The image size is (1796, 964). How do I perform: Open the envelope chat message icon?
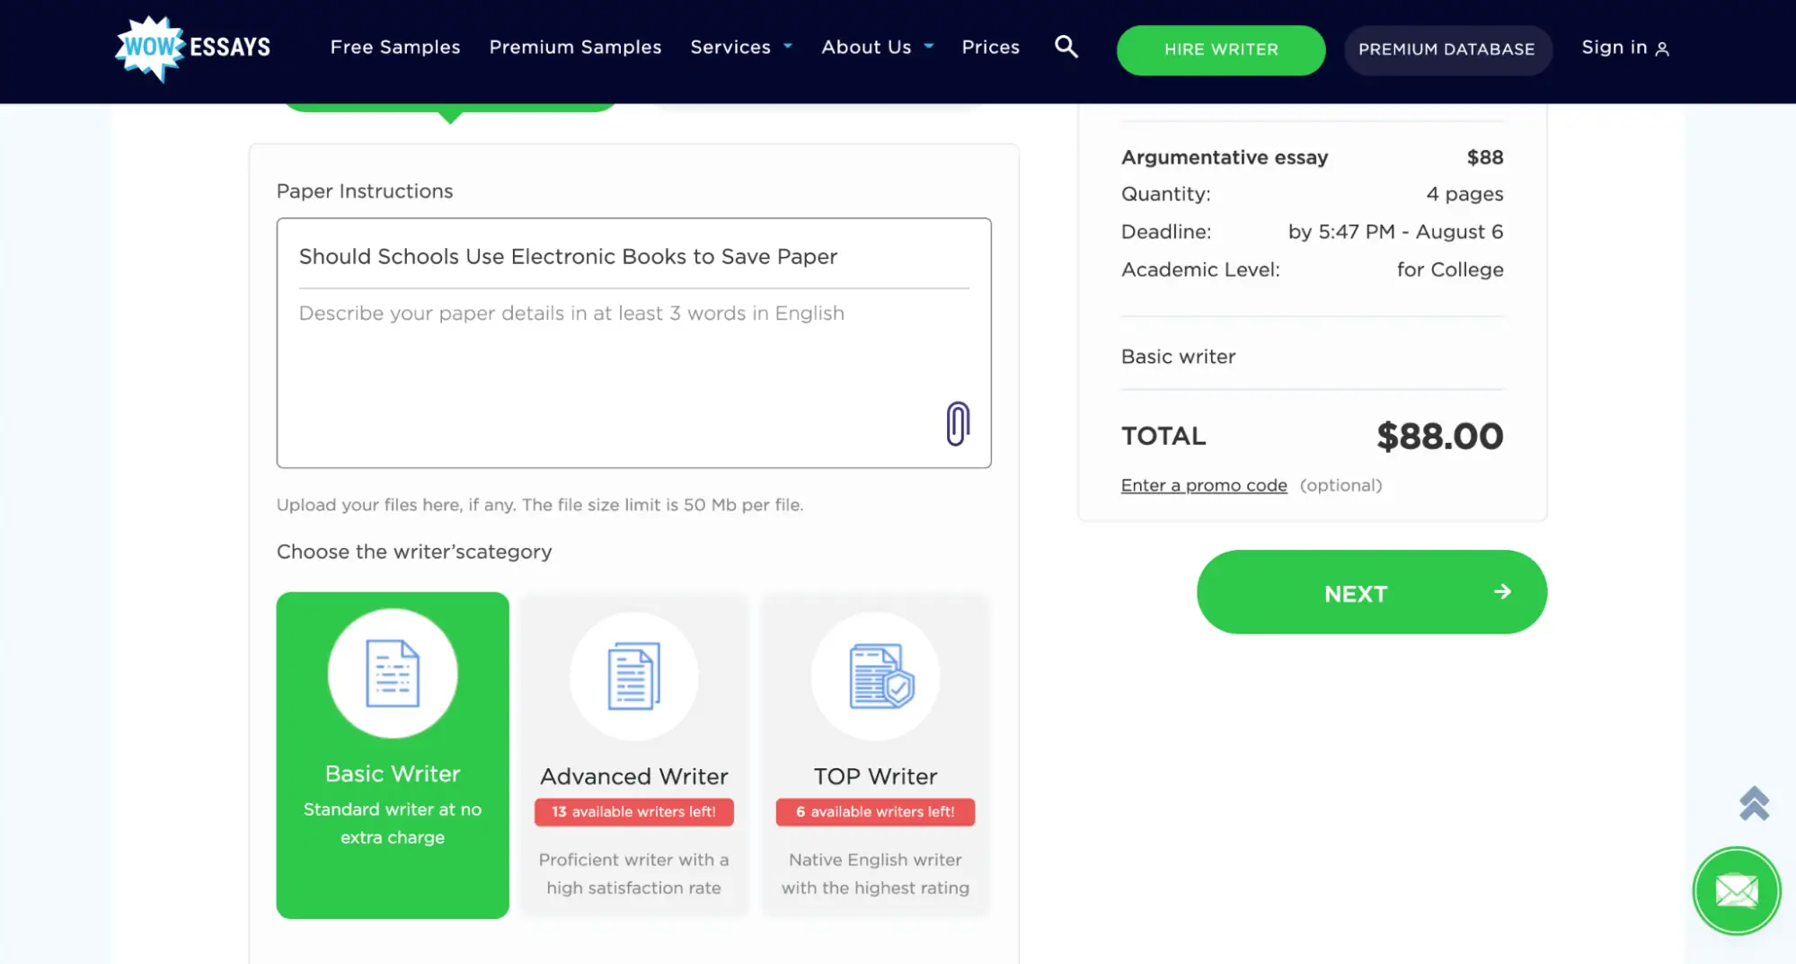click(1736, 891)
